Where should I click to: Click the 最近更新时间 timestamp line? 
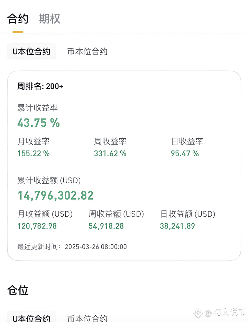point(72,247)
